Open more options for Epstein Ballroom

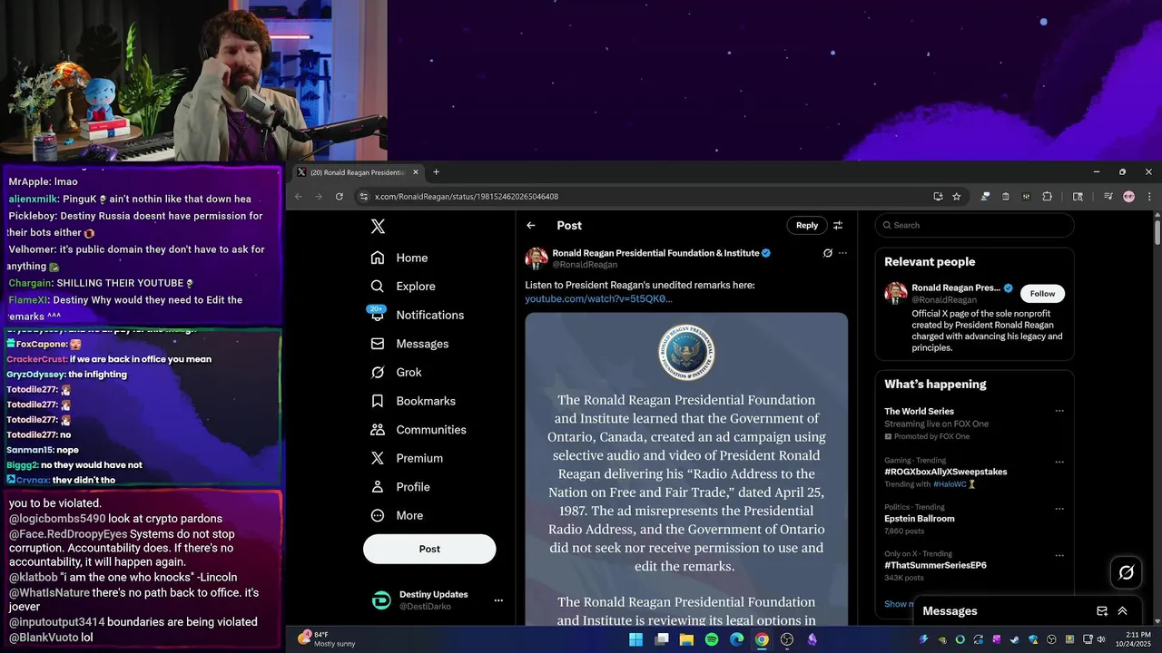point(1059,509)
